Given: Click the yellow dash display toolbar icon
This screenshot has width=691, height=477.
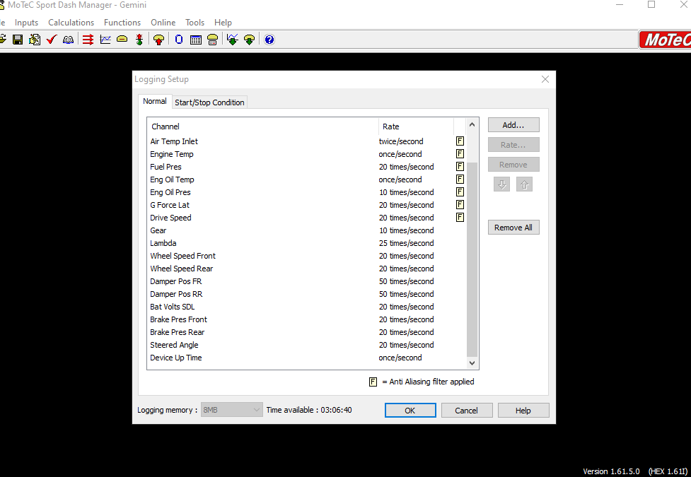Looking at the screenshot, I should tap(122, 40).
